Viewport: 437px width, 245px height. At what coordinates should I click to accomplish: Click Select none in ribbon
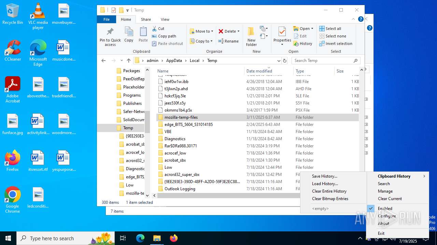click(333, 36)
